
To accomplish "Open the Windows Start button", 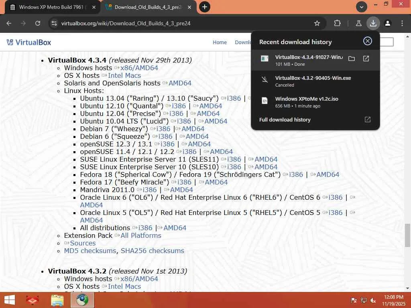I will click(x=10, y=300).
